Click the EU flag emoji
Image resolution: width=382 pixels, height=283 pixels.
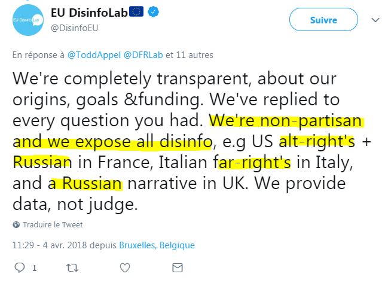(136, 11)
